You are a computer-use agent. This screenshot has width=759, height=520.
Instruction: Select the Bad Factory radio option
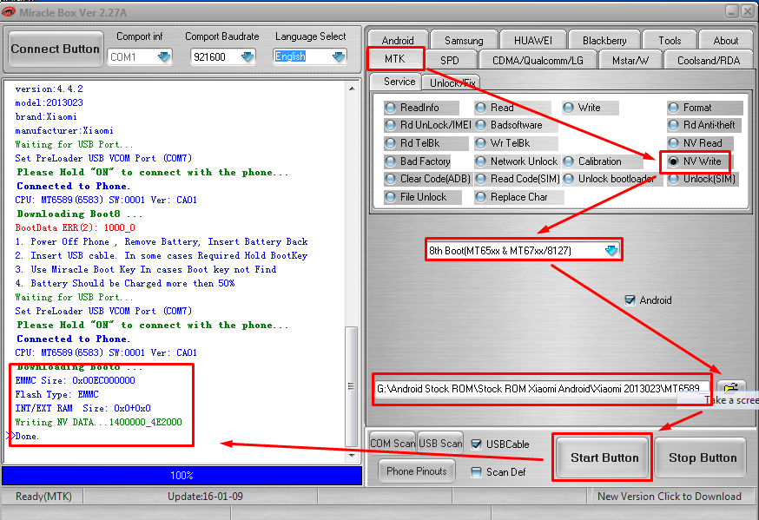pyautogui.click(x=390, y=161)
